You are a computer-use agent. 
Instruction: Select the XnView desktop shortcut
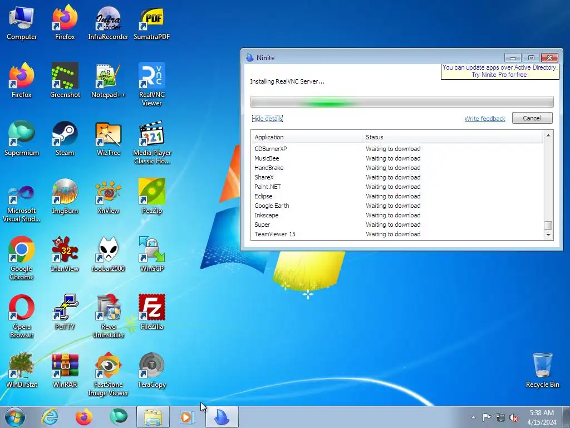108,197
